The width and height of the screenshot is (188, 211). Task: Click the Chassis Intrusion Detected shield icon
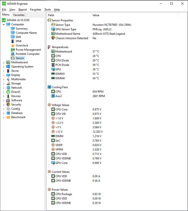(53, 38)
